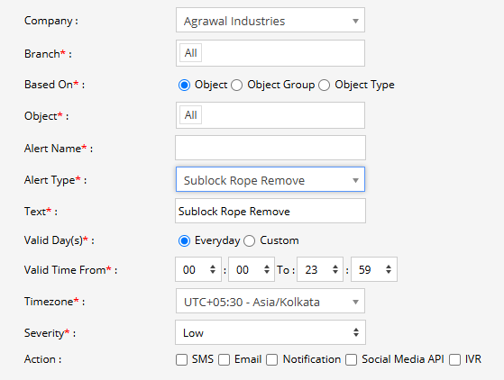Choose the Object Type radio option
Viewport: 504px width, 380px height.
point(324,85)
